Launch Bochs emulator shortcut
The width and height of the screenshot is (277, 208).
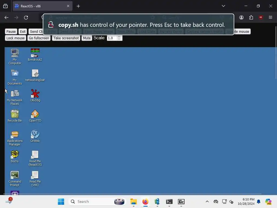15,157
